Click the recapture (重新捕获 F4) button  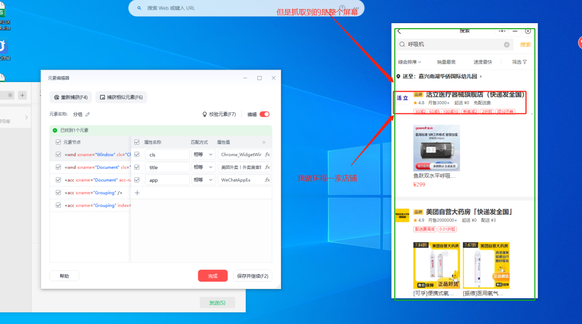point(71,97)
